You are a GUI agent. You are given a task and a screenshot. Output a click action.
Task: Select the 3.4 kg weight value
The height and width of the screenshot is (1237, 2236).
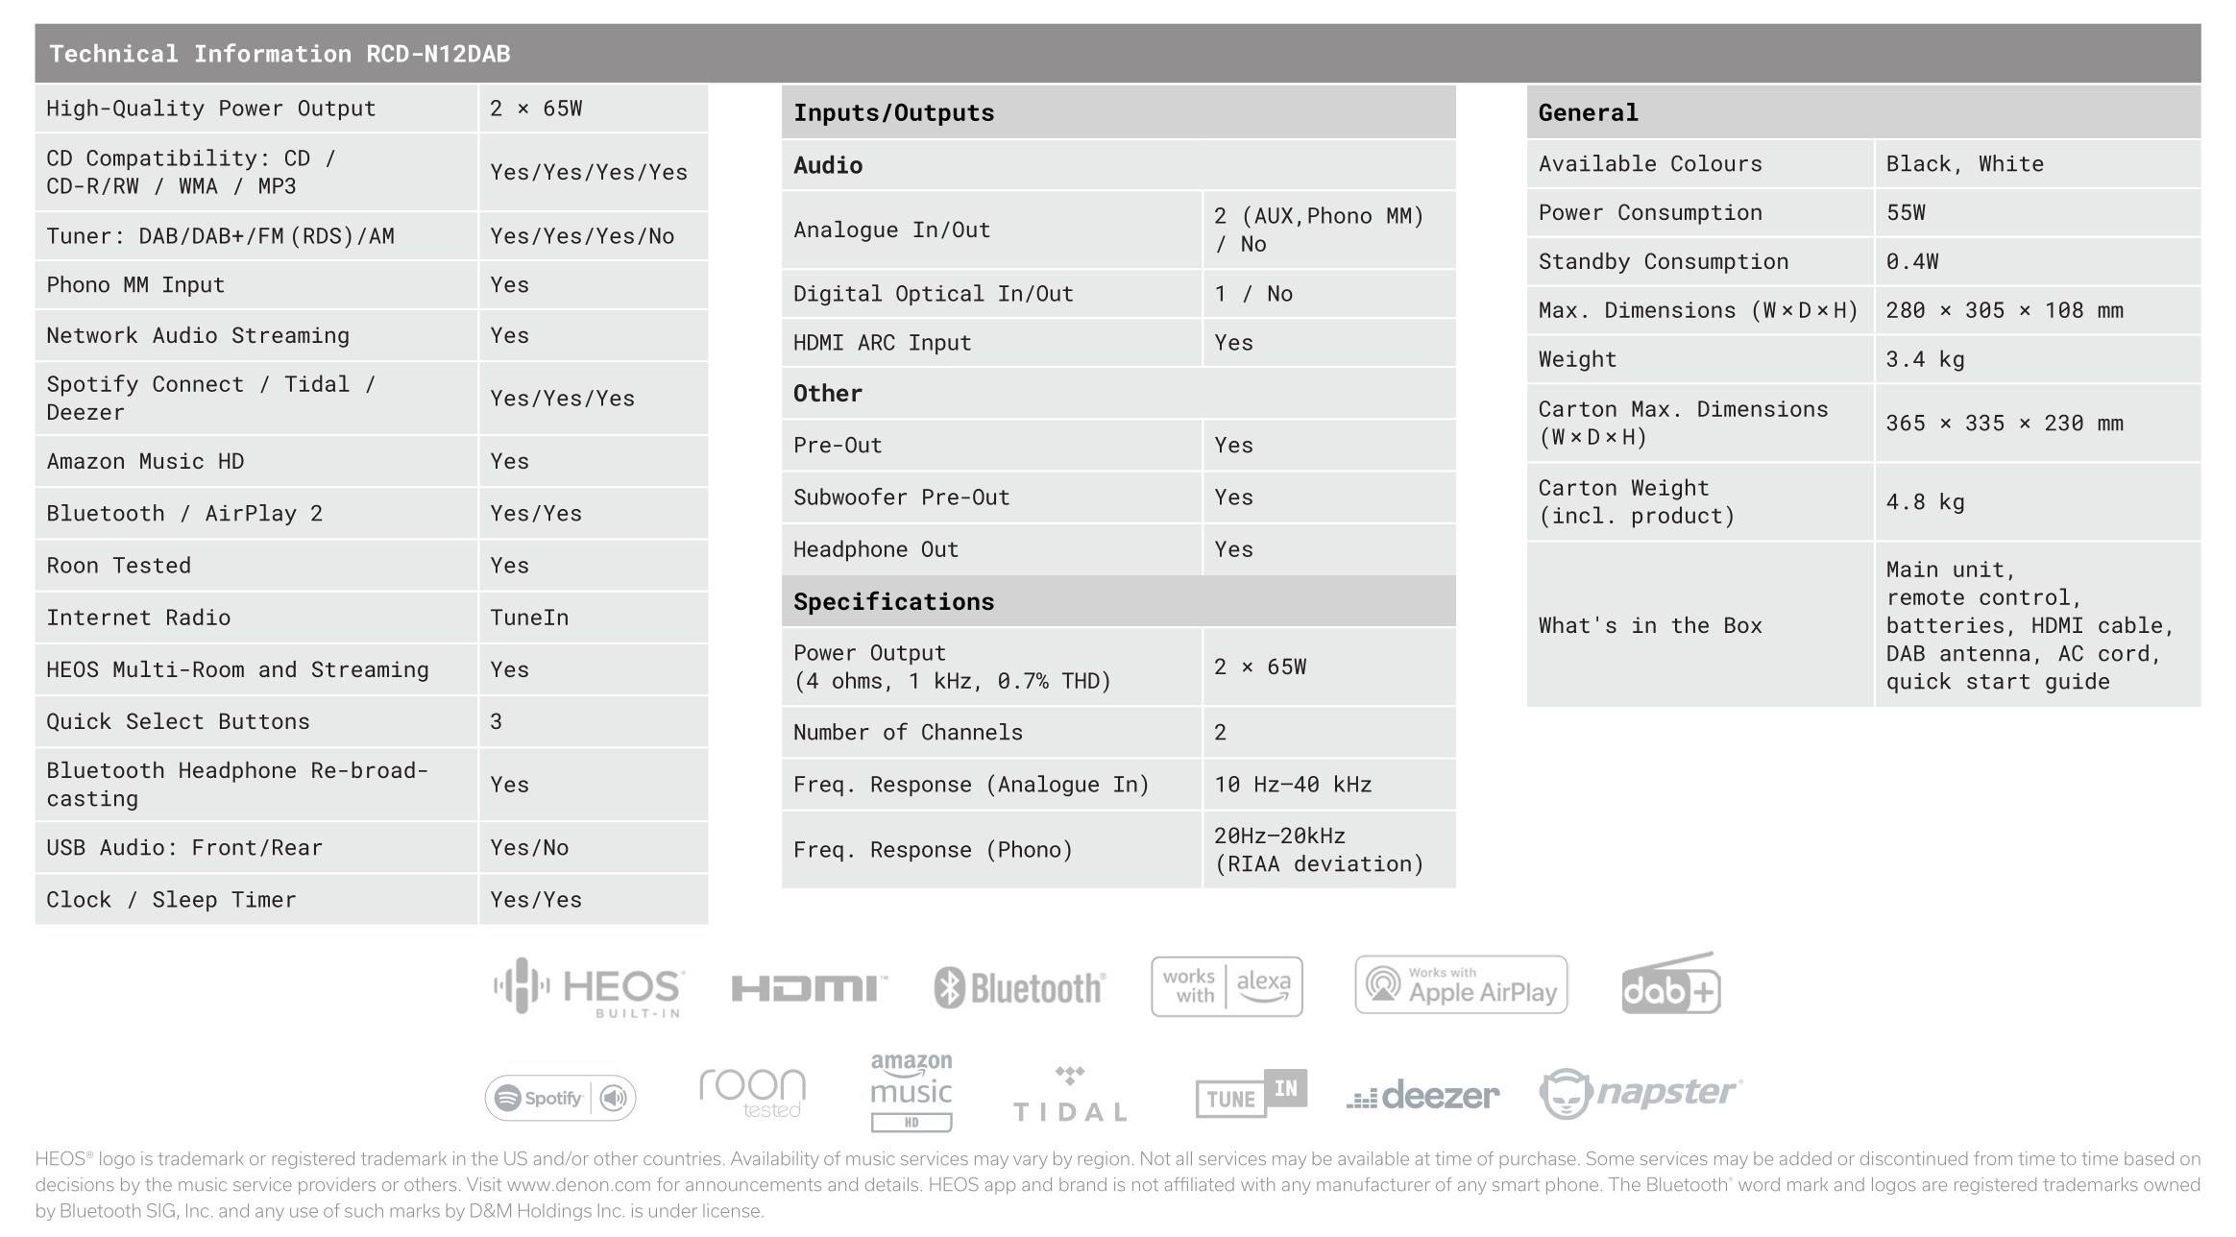point(1925,360)
